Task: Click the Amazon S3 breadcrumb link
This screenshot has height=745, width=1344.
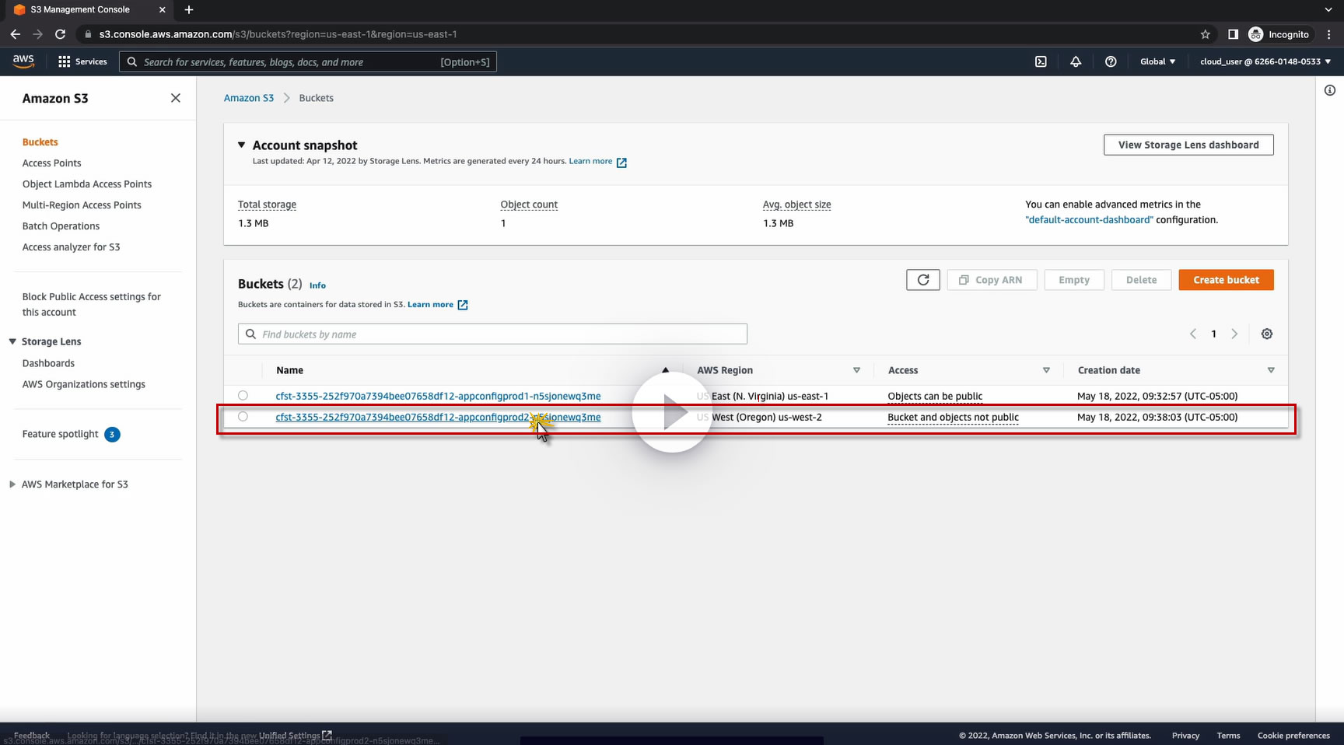Action: [249, 98]
